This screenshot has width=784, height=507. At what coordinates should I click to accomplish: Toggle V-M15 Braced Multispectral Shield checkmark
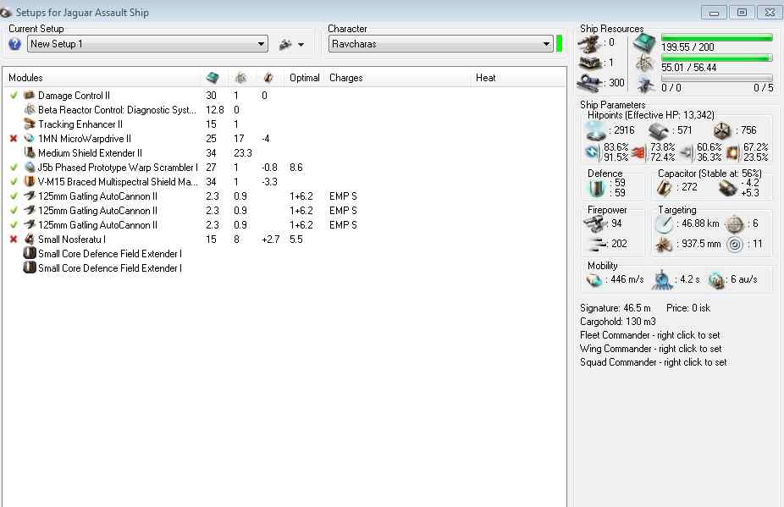pos(14,181)
